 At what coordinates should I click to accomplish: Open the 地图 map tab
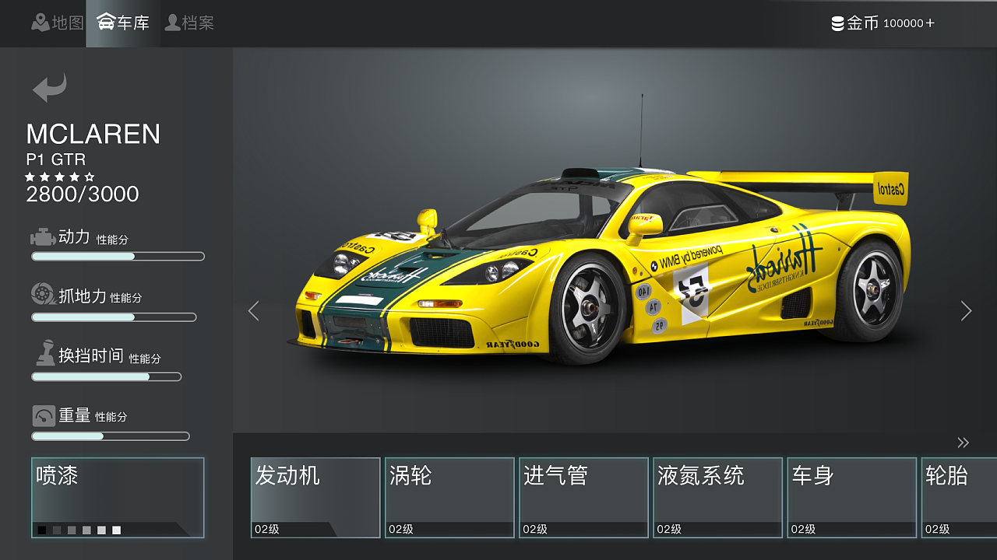pyautogui.click(x=57, y=23)
